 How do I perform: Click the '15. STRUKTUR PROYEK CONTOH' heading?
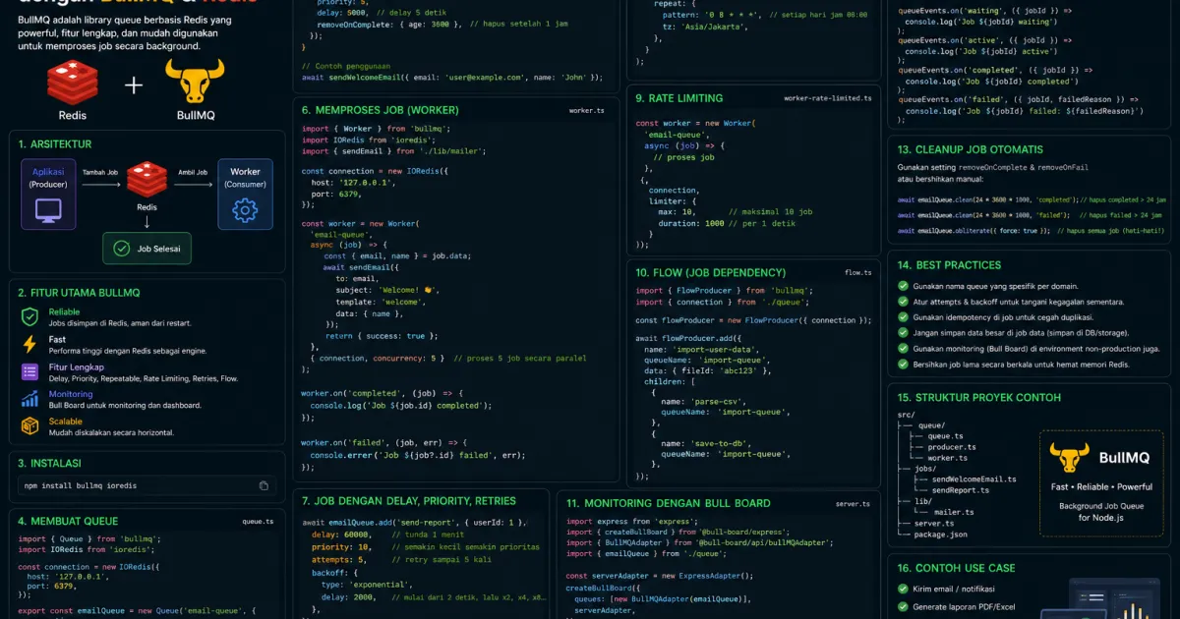coord(978,398)
